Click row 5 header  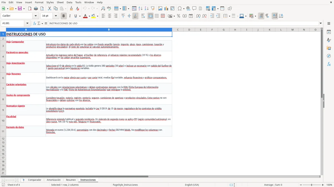pos(3,67)
